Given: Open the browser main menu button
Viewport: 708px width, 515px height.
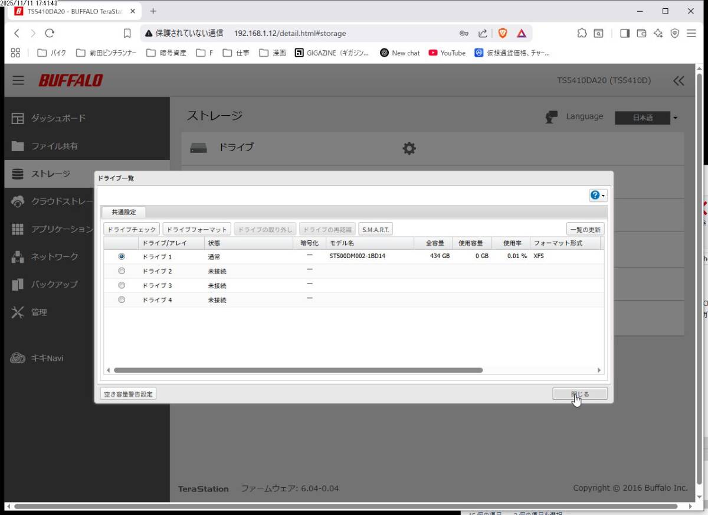Looking at the screenshot, I should point(691,33).
